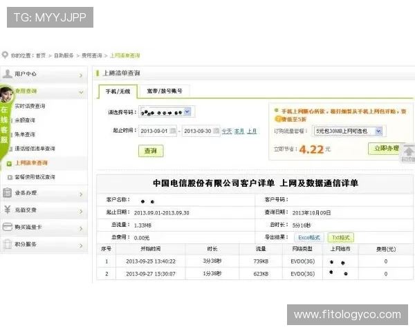Click the 业务办理 sidebar icon
Screen dimensions: 415x332
[7, 193]
